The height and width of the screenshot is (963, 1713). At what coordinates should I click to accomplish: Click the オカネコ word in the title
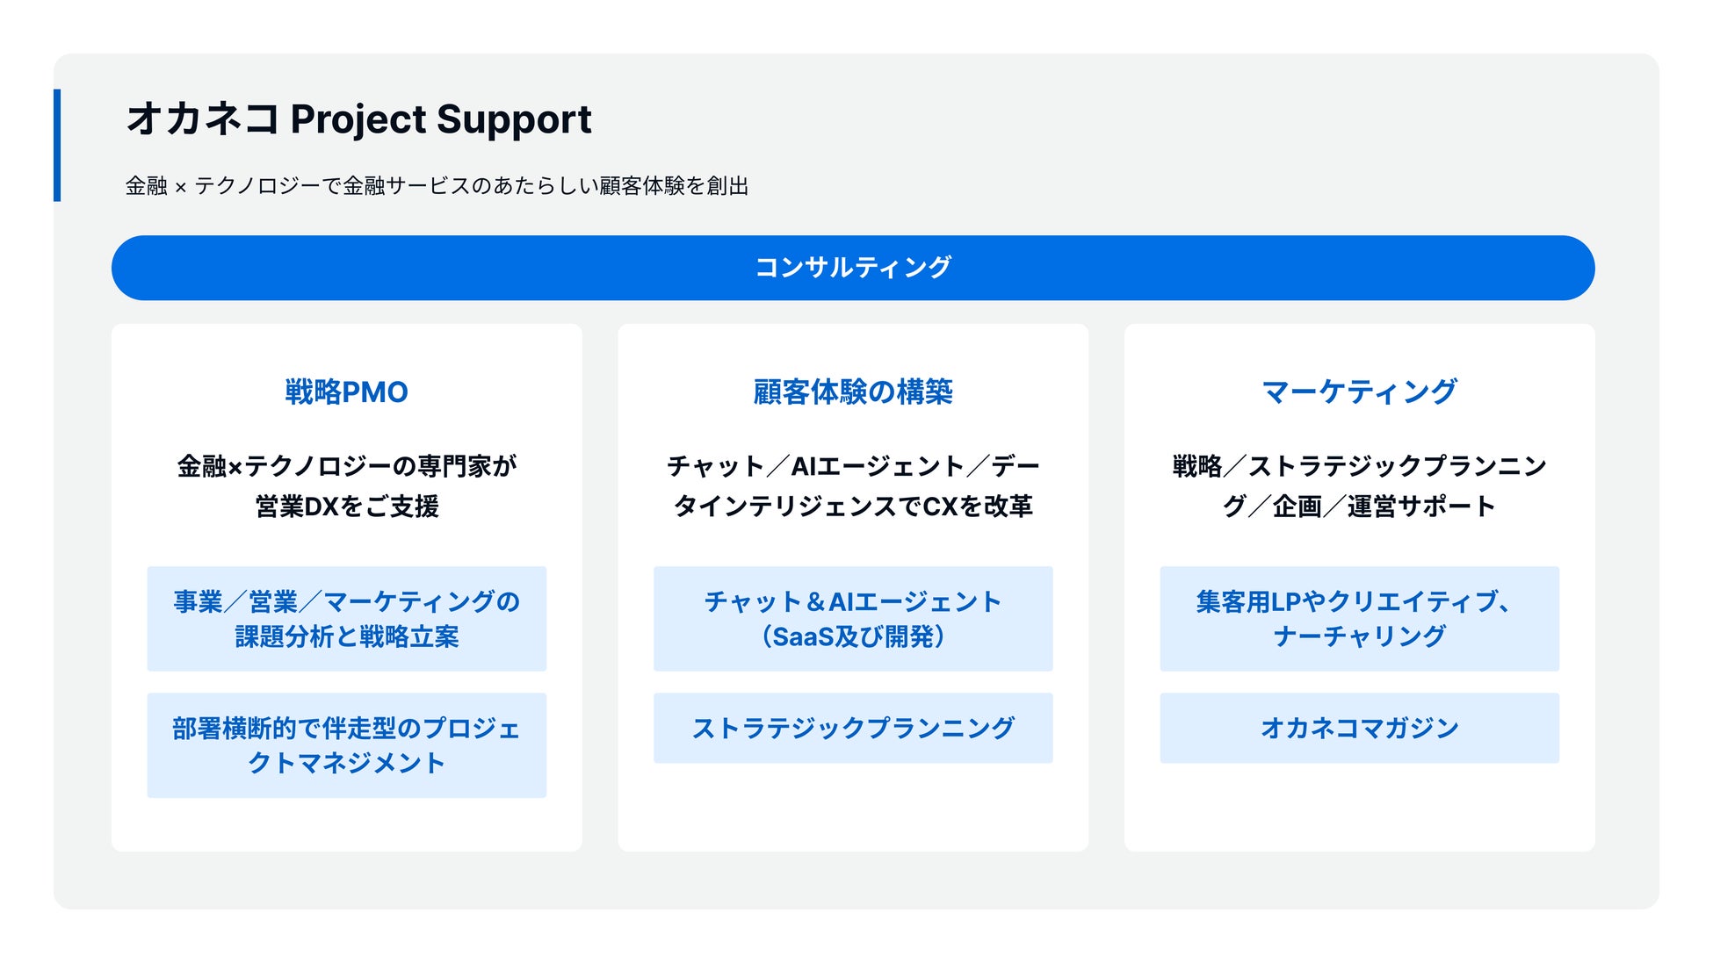tap(203, 119)
